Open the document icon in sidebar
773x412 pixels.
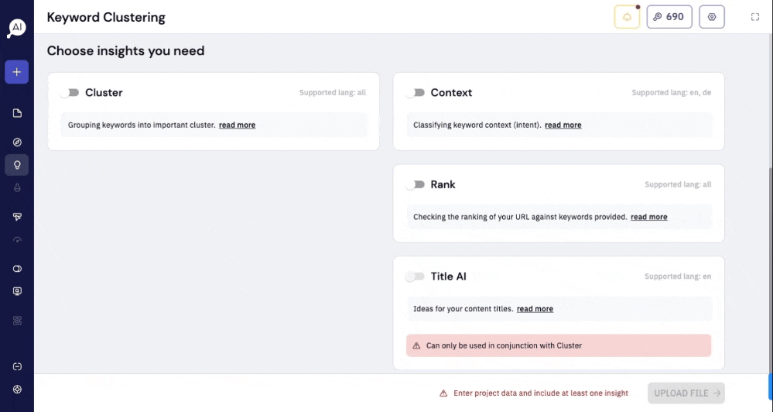pos(17,114)
